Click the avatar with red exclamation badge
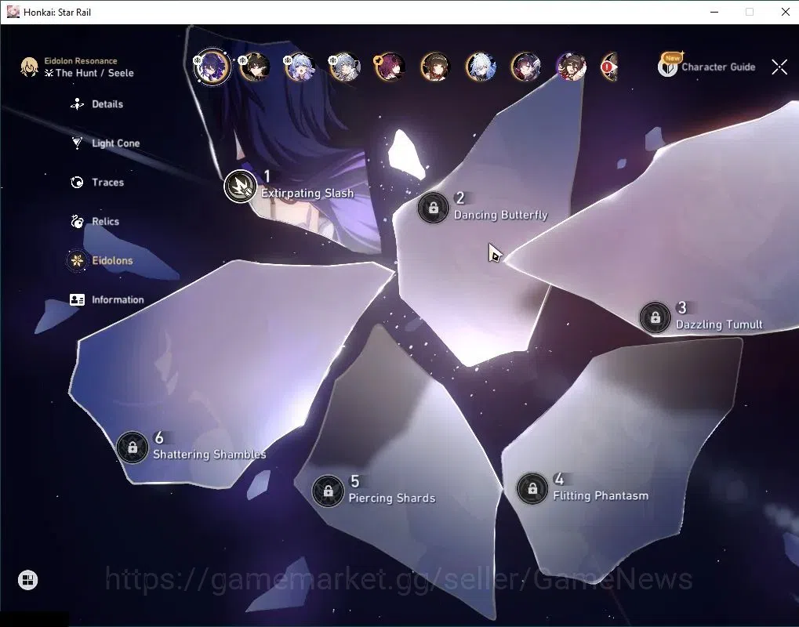799x627 pixels. point(609,67)
